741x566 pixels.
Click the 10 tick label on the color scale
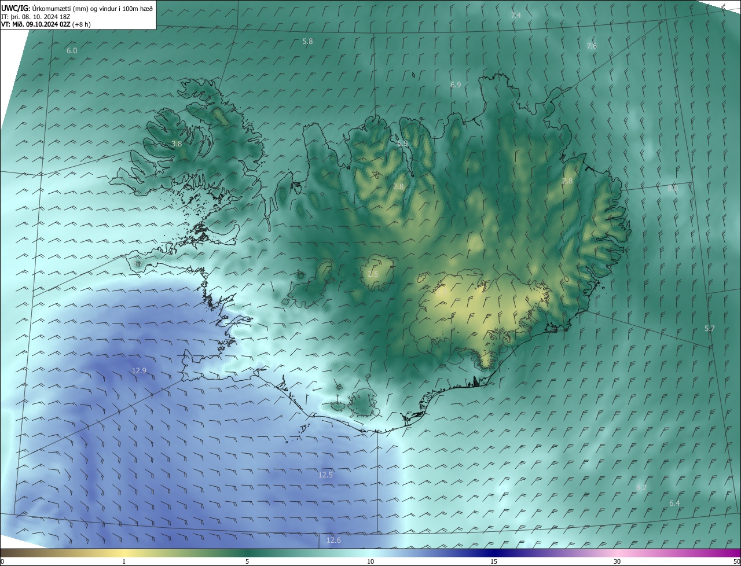(370, 561)
